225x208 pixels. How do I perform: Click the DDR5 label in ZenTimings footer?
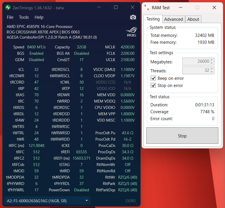coord(131,201)
